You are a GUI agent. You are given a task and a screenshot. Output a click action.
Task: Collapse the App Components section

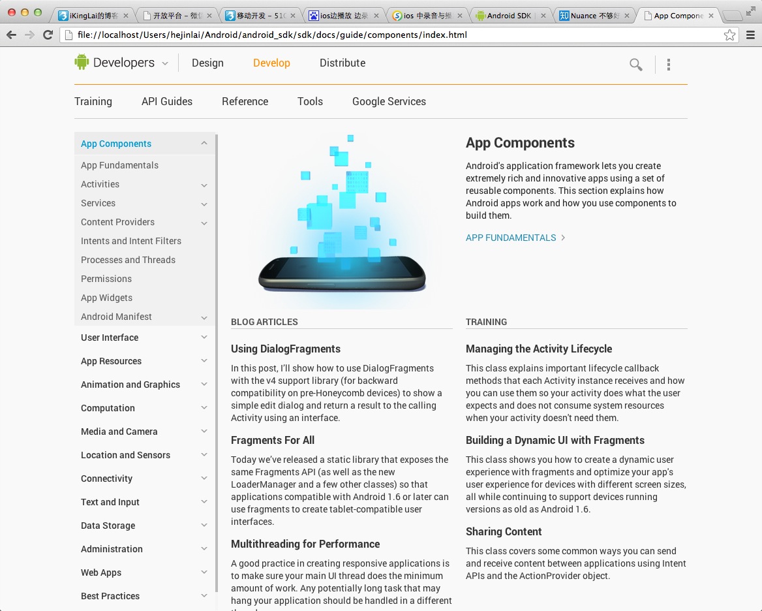tap(204, 144)
